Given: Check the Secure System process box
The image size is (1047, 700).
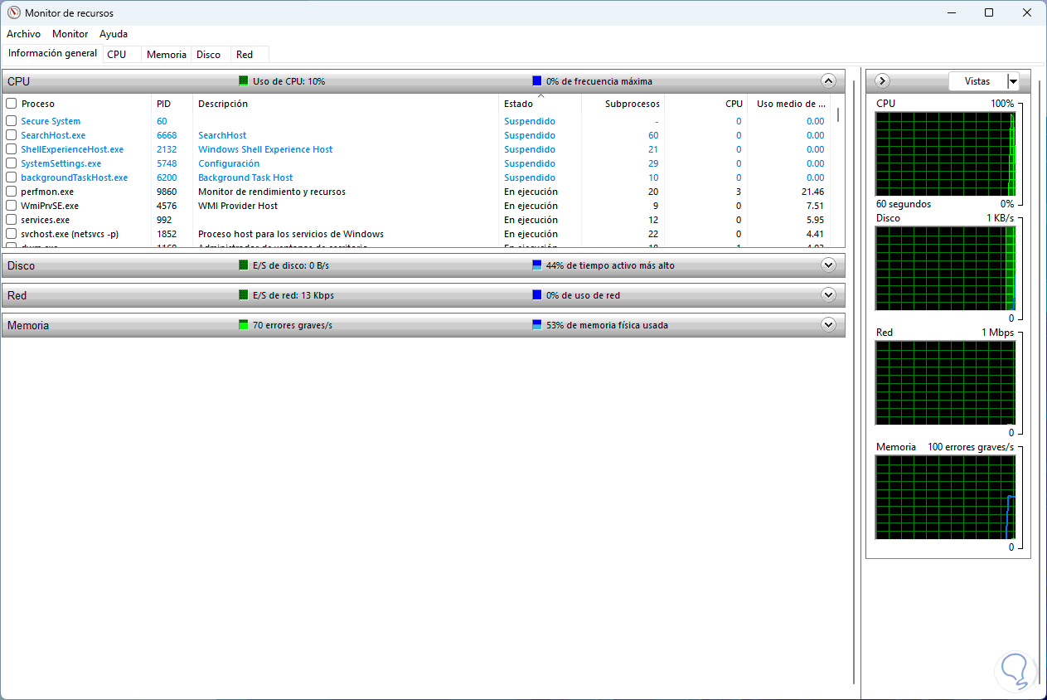Looking at the screenshot, I should [12, 121].
